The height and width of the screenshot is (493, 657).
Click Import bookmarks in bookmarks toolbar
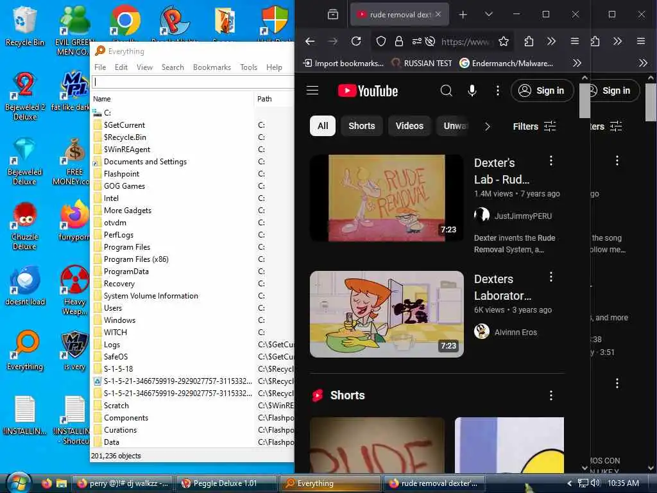coord(343,64)
